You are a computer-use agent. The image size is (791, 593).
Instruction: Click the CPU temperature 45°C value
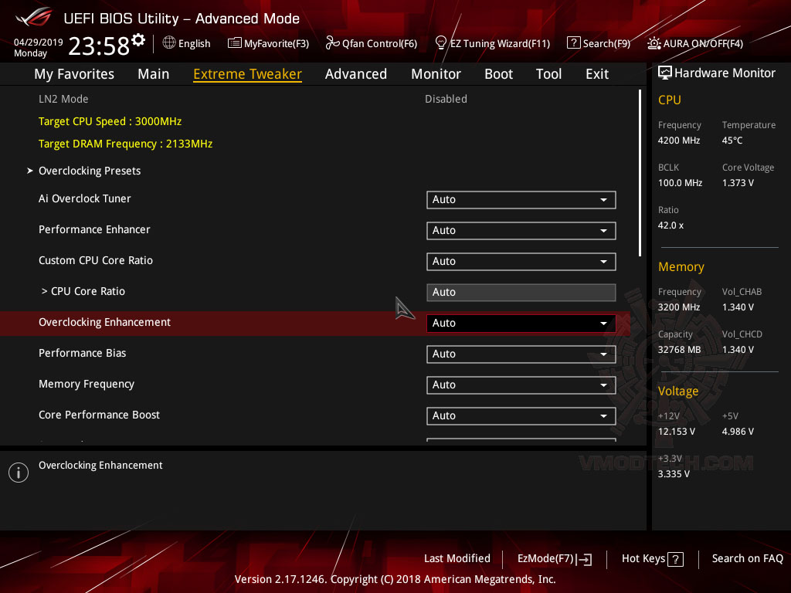pyautogui.click(x=732, y=141)
